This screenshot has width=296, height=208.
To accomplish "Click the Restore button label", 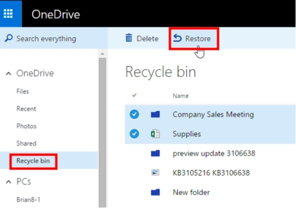I will [198, 38].
